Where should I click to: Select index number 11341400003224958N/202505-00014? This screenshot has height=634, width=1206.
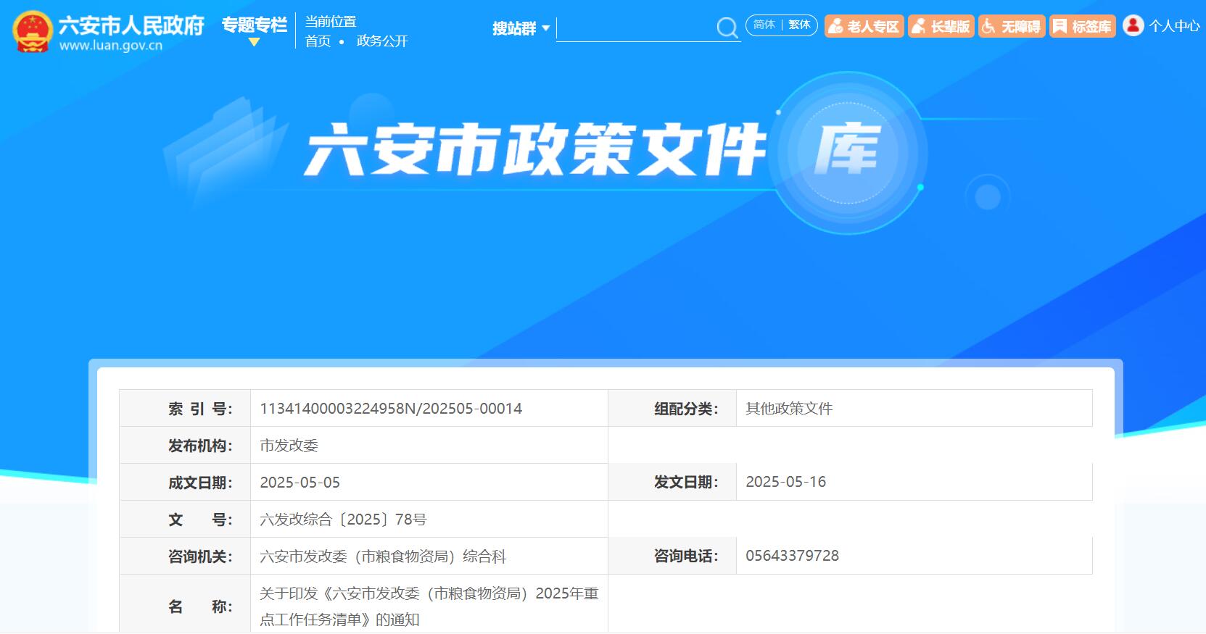point(391,409)
